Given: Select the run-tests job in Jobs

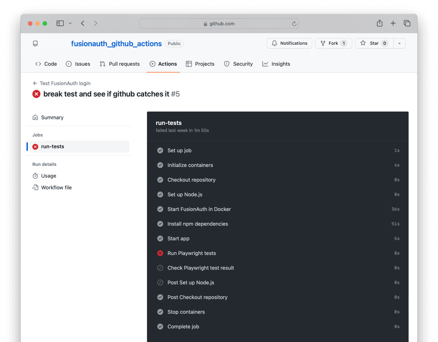Looking at the screenshot, I should pos(53,147).
